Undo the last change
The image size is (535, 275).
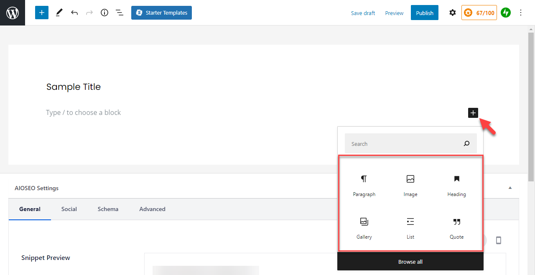(x=74, y=13)
